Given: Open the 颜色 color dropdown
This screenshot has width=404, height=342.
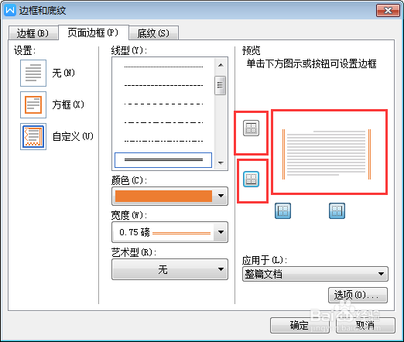Looking at the screenshot, I should [169, 196].
